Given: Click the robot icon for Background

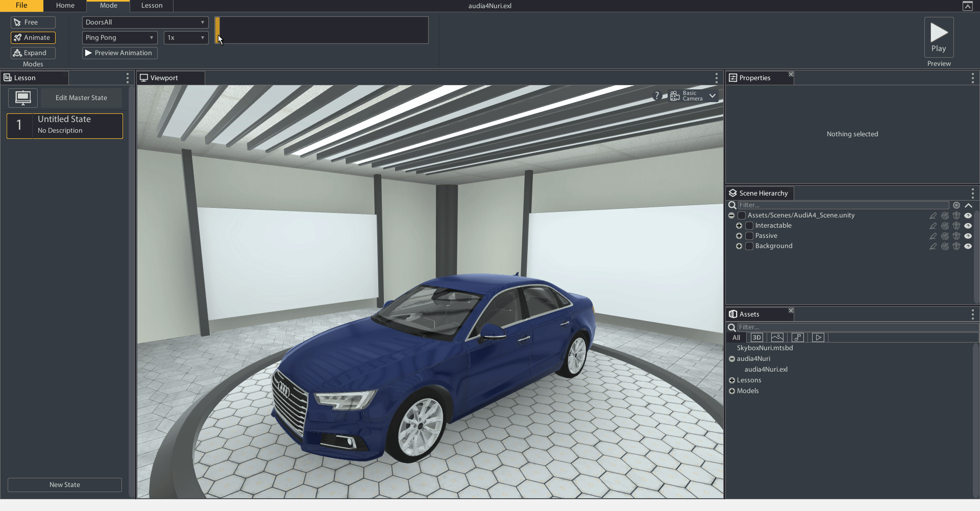Looking at the screenshot, I should point(957,246).
